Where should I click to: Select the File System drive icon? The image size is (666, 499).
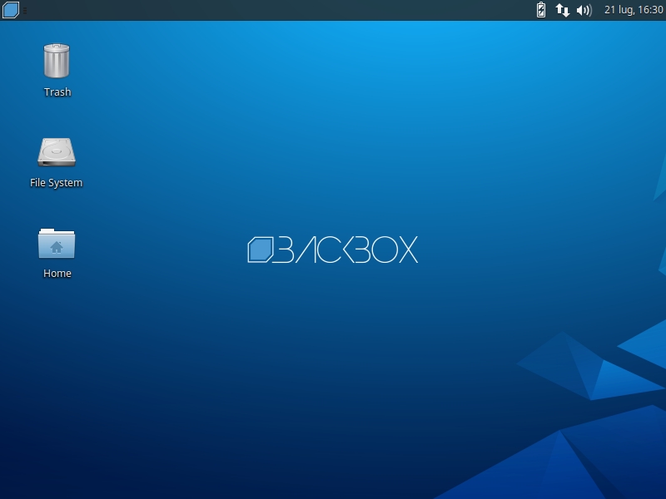[x=57, y=152]
